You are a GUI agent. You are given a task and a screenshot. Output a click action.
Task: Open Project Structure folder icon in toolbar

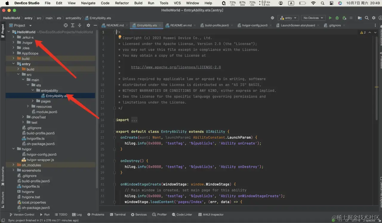tap(360, 18)
